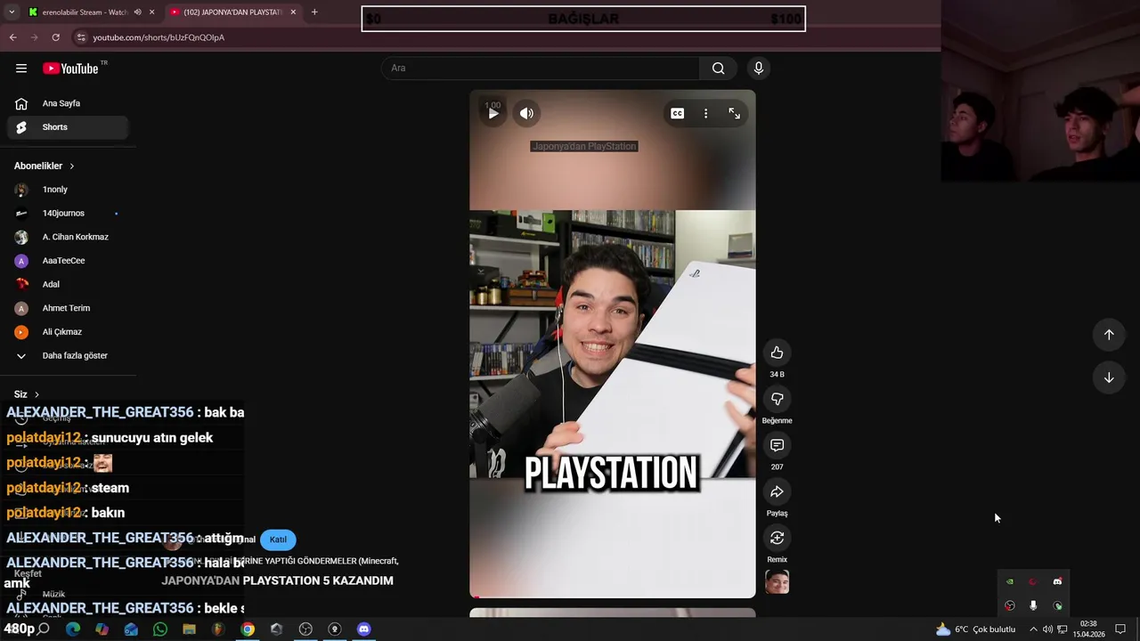The width and height of the screenshot is (1140, 641).
Task: Open the YouTube hamburger guide menu
Action: click(21, 69)
